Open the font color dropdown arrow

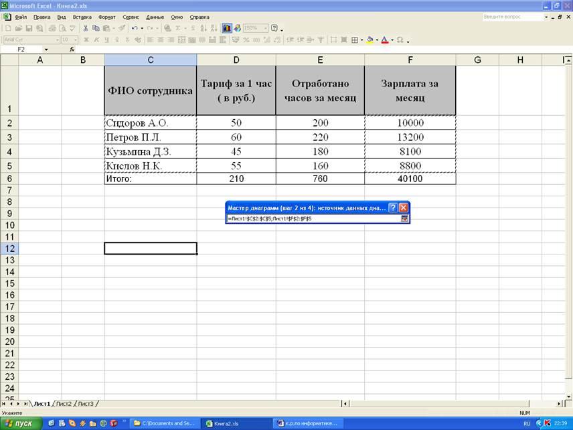392,40
